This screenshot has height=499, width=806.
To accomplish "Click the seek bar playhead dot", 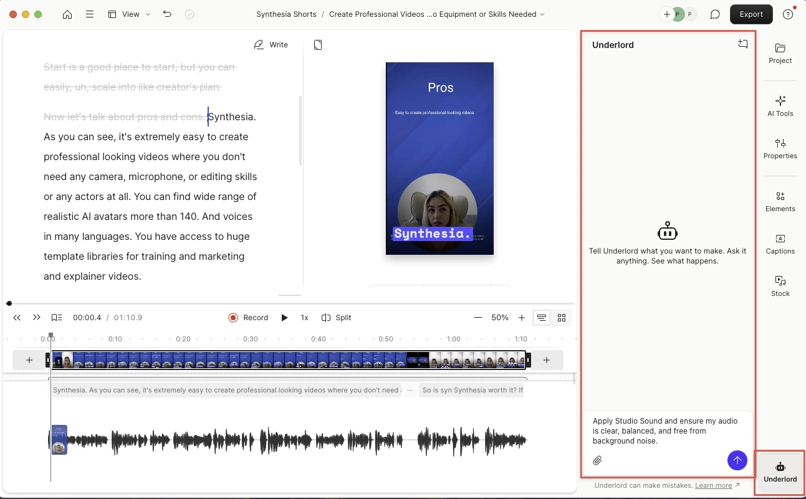I will 9,303.
